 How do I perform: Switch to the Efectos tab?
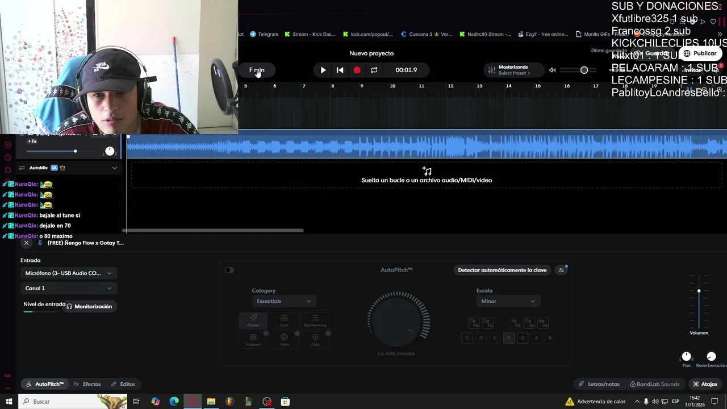(x=87, y=384)
